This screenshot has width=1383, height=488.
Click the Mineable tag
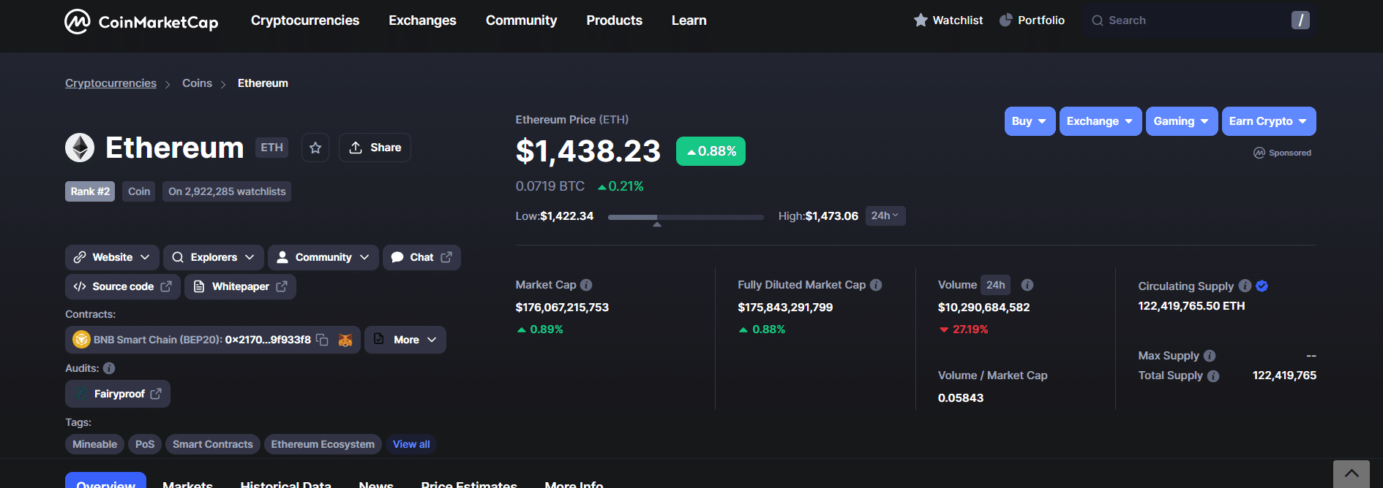pos(94,444)
